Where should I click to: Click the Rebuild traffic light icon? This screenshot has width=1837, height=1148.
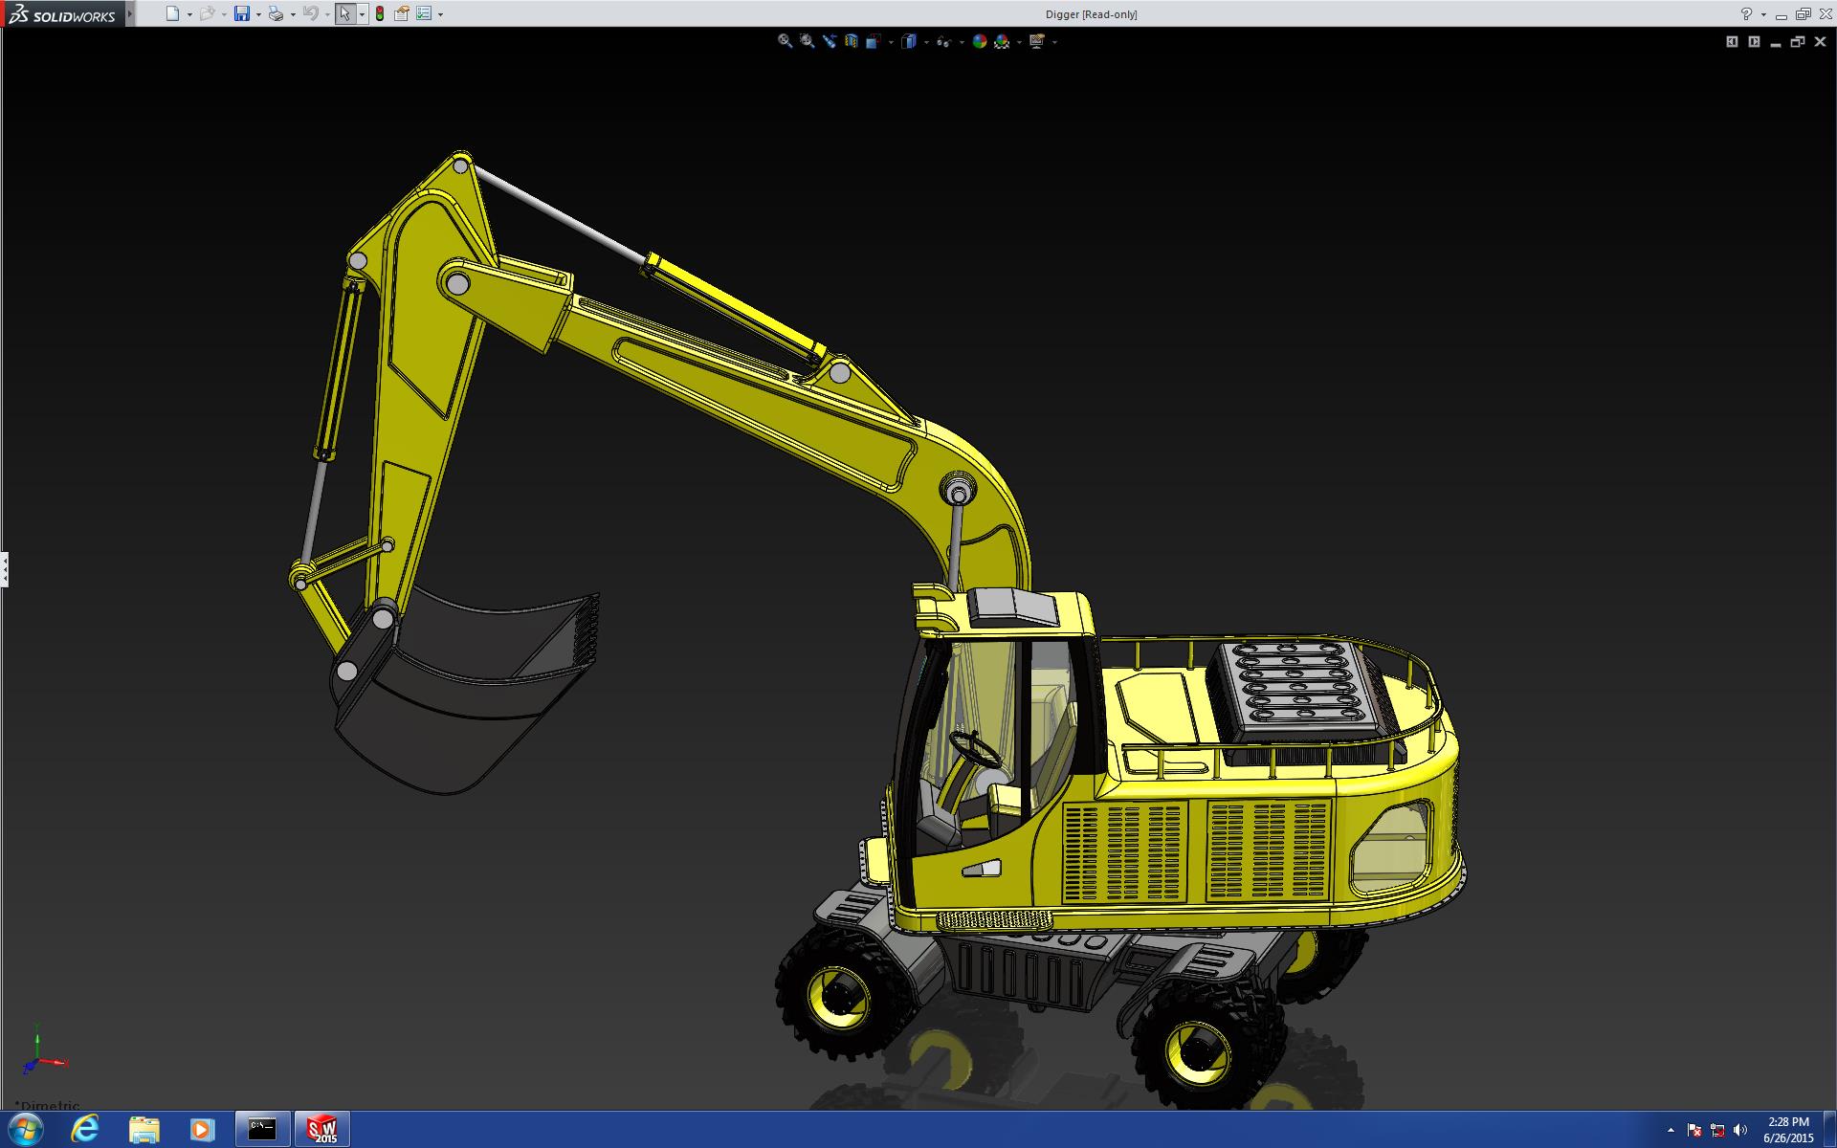(x=380, y=13)
